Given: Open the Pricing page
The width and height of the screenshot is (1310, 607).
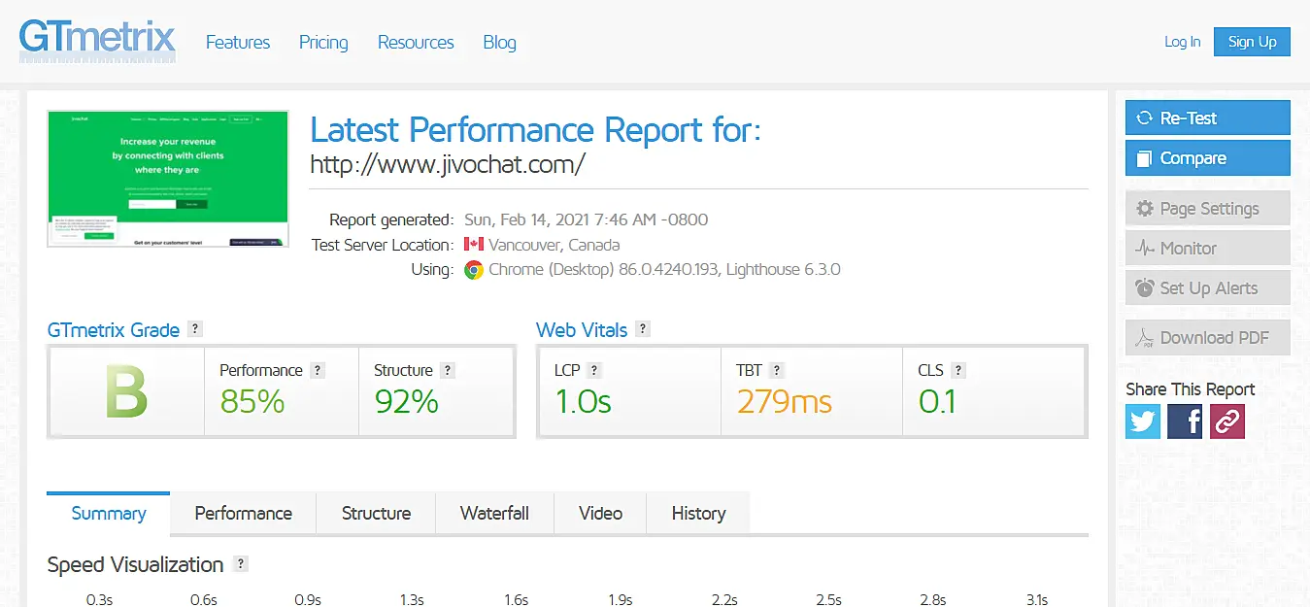Looking at the screenshot, I should pyautogui.click(x=322, y=42).
